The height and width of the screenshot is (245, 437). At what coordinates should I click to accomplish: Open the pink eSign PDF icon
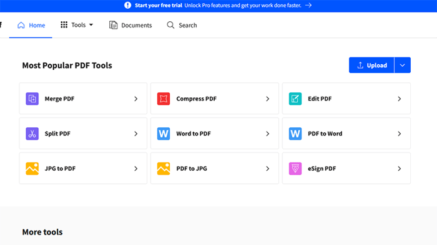[295, 169]
